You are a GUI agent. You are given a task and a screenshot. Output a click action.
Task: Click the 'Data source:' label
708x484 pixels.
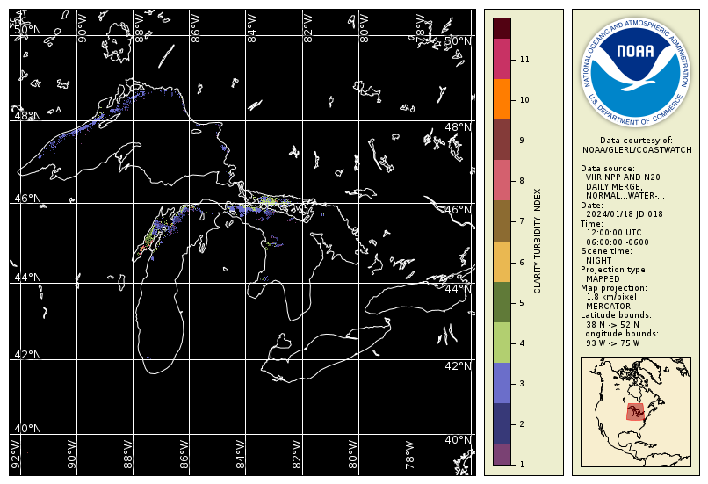pyautogui.click(x=607, y=169)
